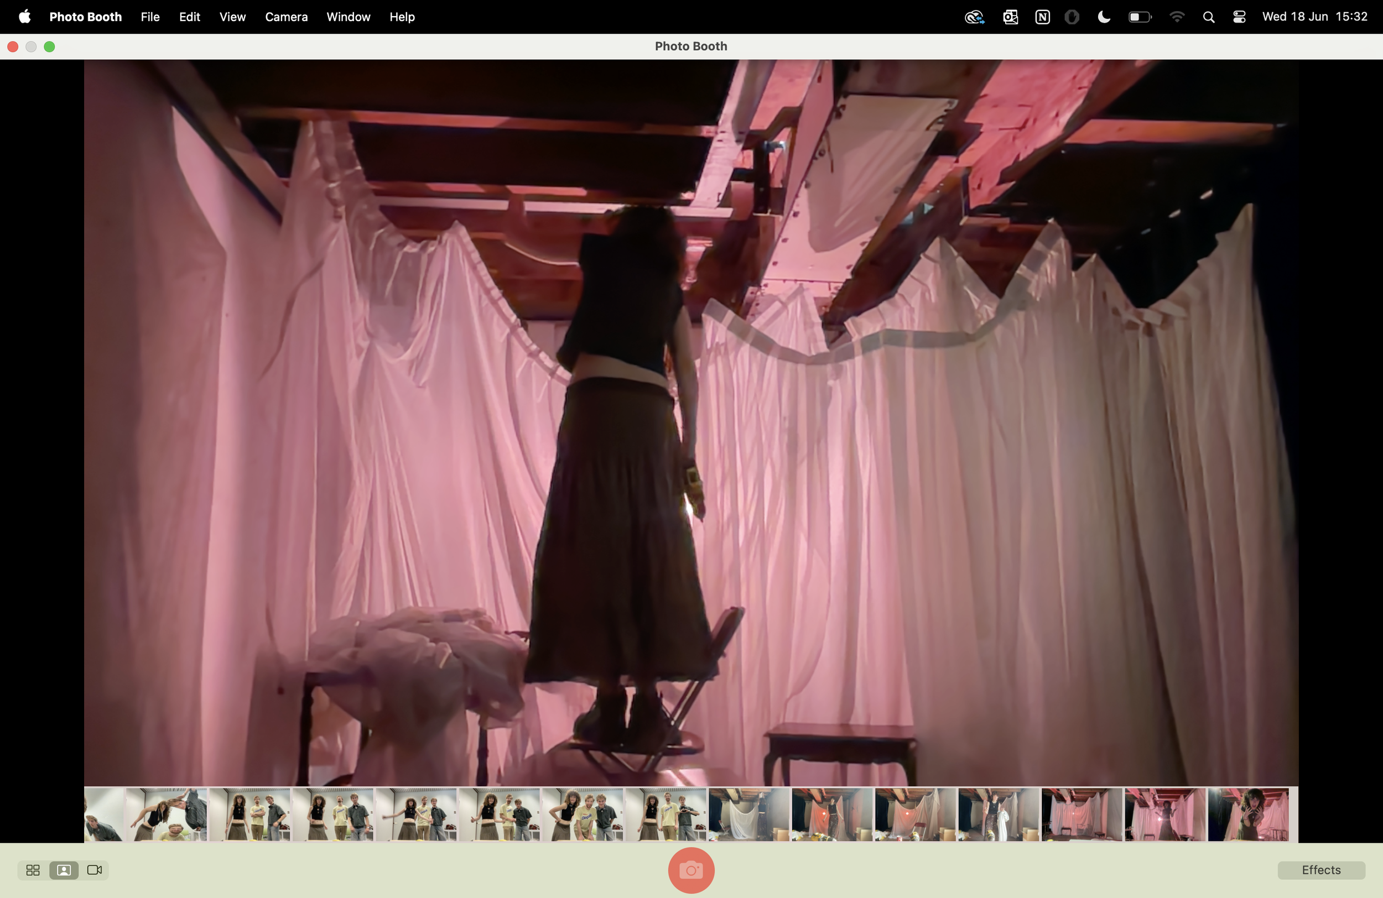Switch to movie clip recording mode
The image size is (1383, 898).
point(94,870)
